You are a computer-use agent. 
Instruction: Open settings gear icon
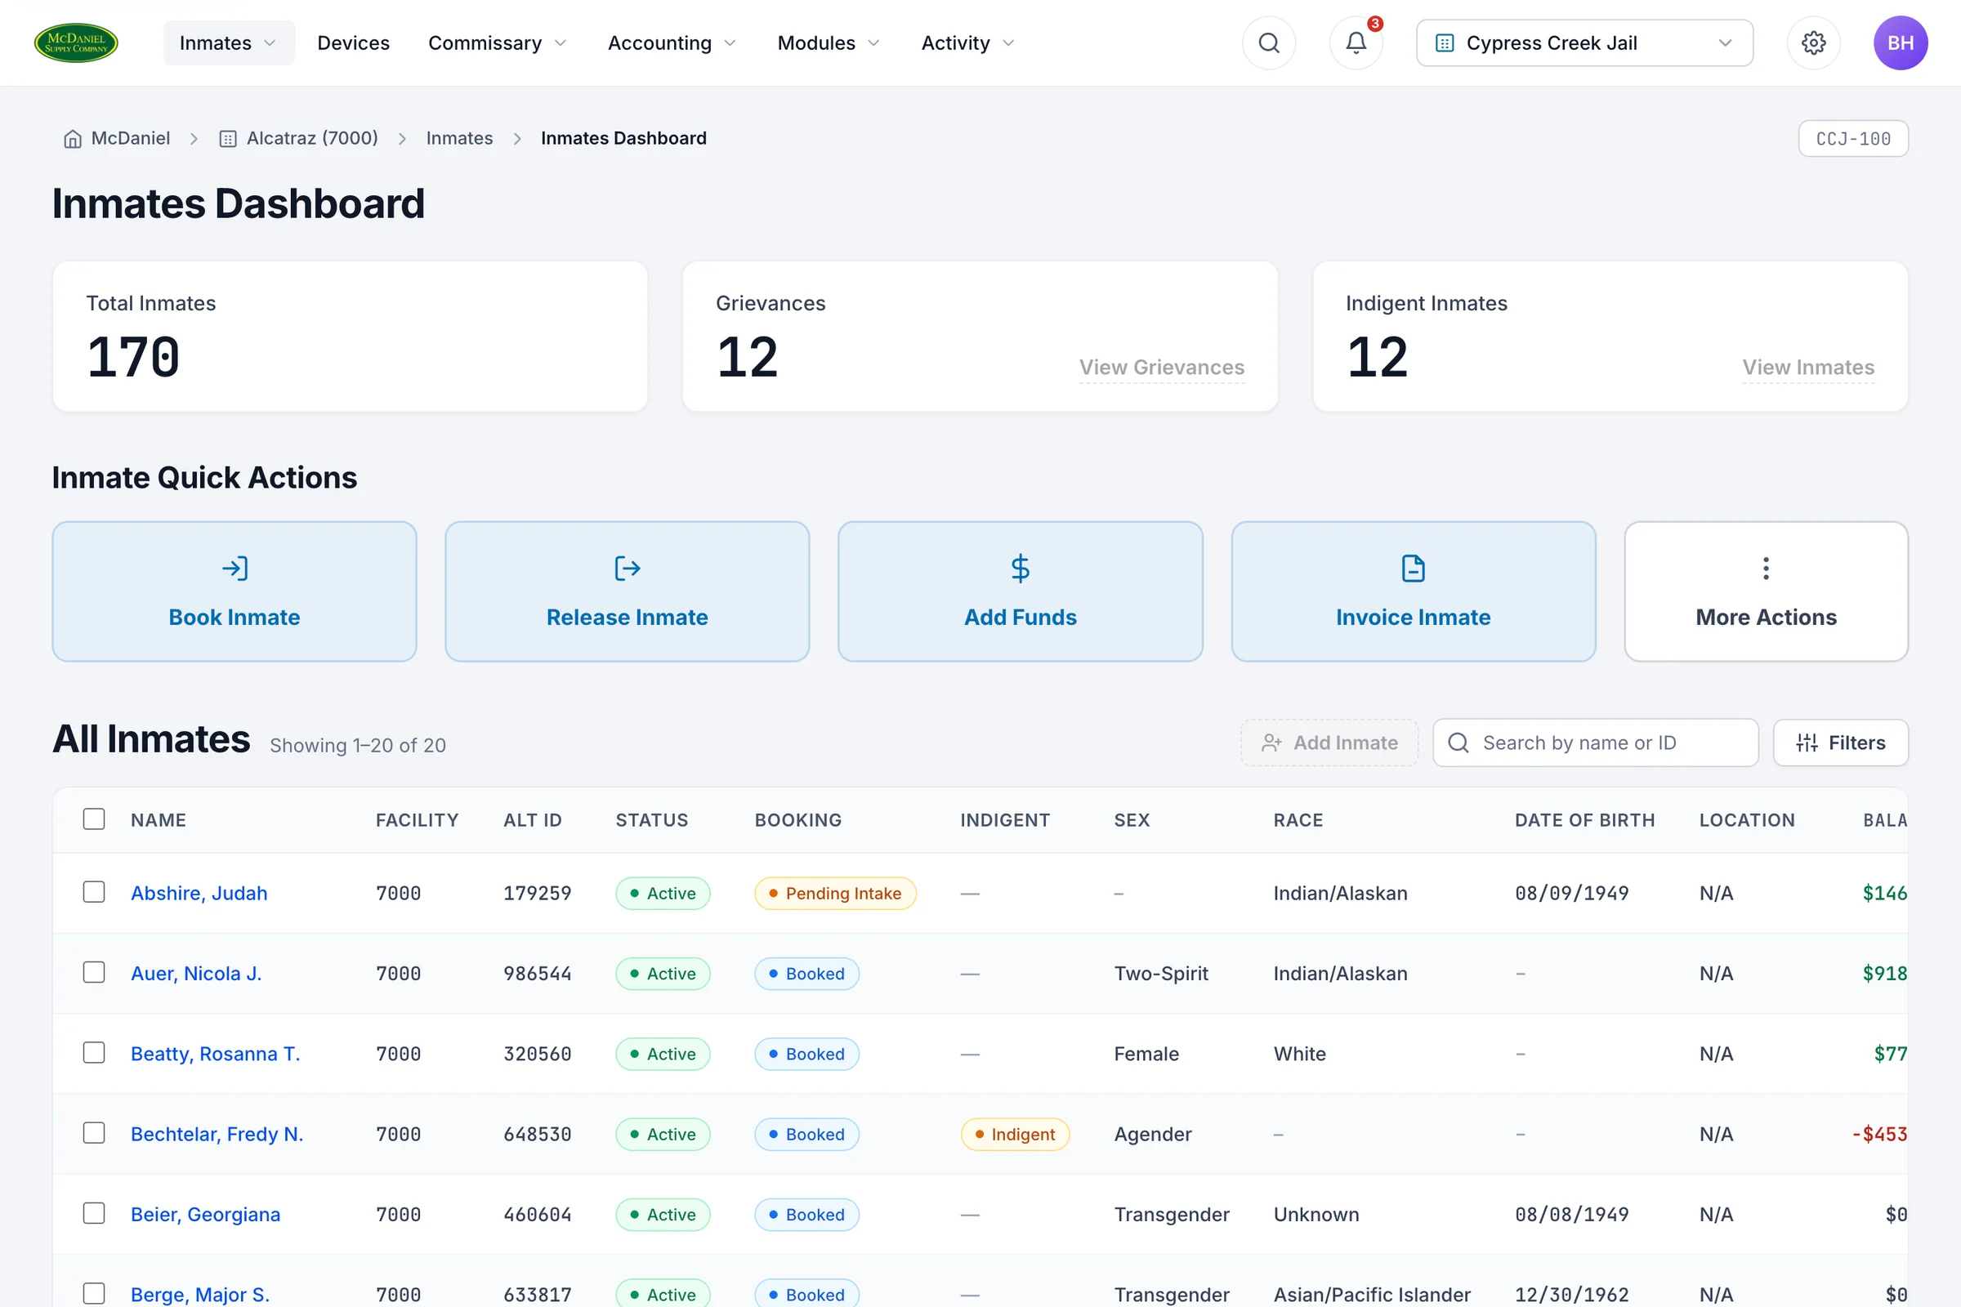[x=1812, y=42]
